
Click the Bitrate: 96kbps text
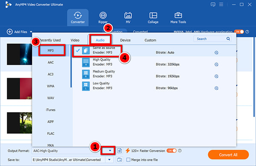pos(167,88)
